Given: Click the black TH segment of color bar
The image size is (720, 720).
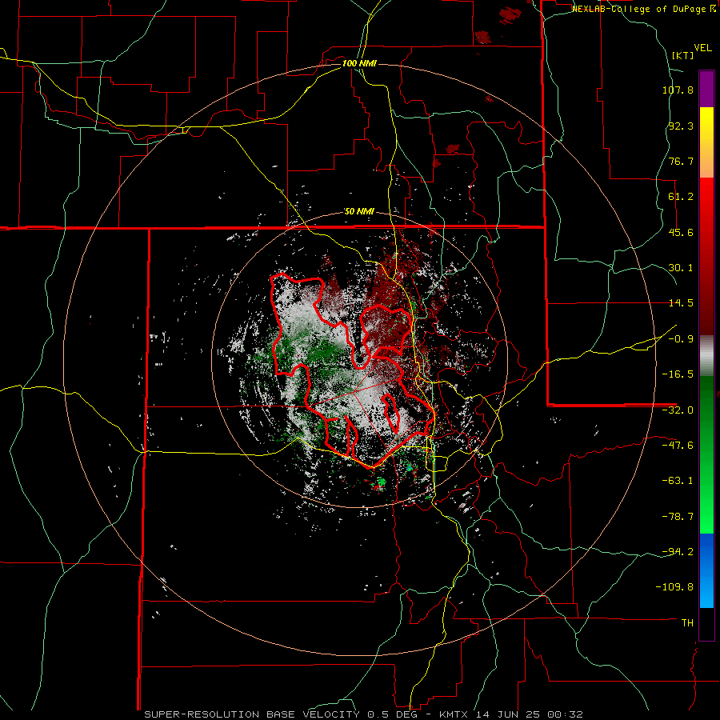Looking at the screenshot, I should tap(706, 623).
